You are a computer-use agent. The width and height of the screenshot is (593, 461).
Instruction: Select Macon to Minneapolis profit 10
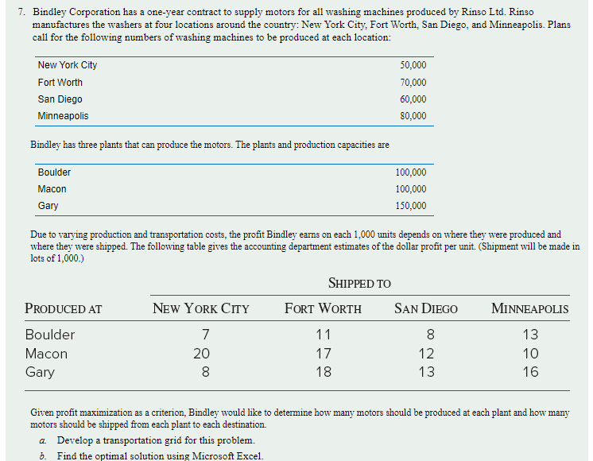[x=530, y=354]
